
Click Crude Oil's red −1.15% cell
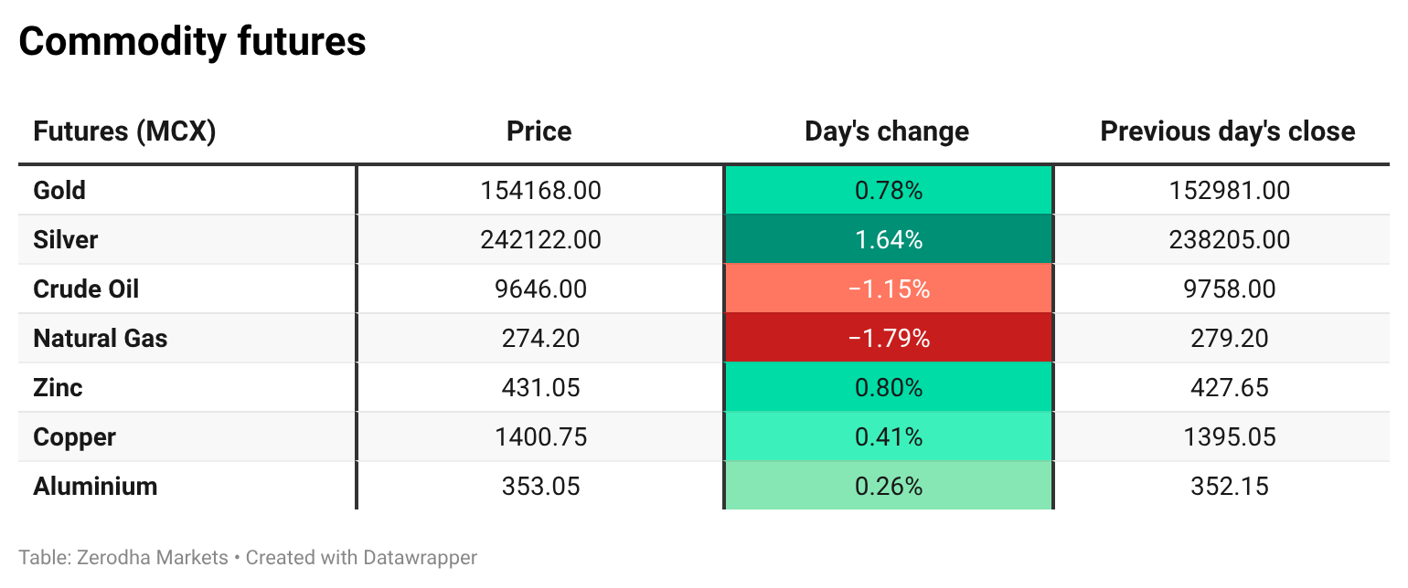pos(889,289)
